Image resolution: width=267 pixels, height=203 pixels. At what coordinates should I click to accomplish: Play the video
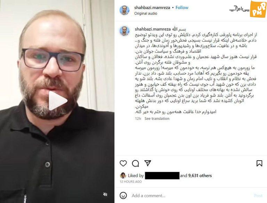[58, 101]
